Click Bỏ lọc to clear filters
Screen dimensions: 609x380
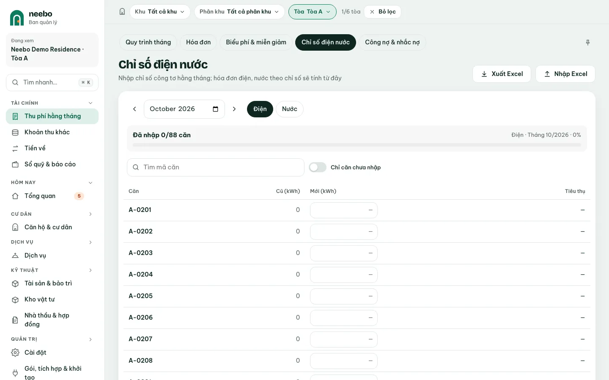click(382, 12)
